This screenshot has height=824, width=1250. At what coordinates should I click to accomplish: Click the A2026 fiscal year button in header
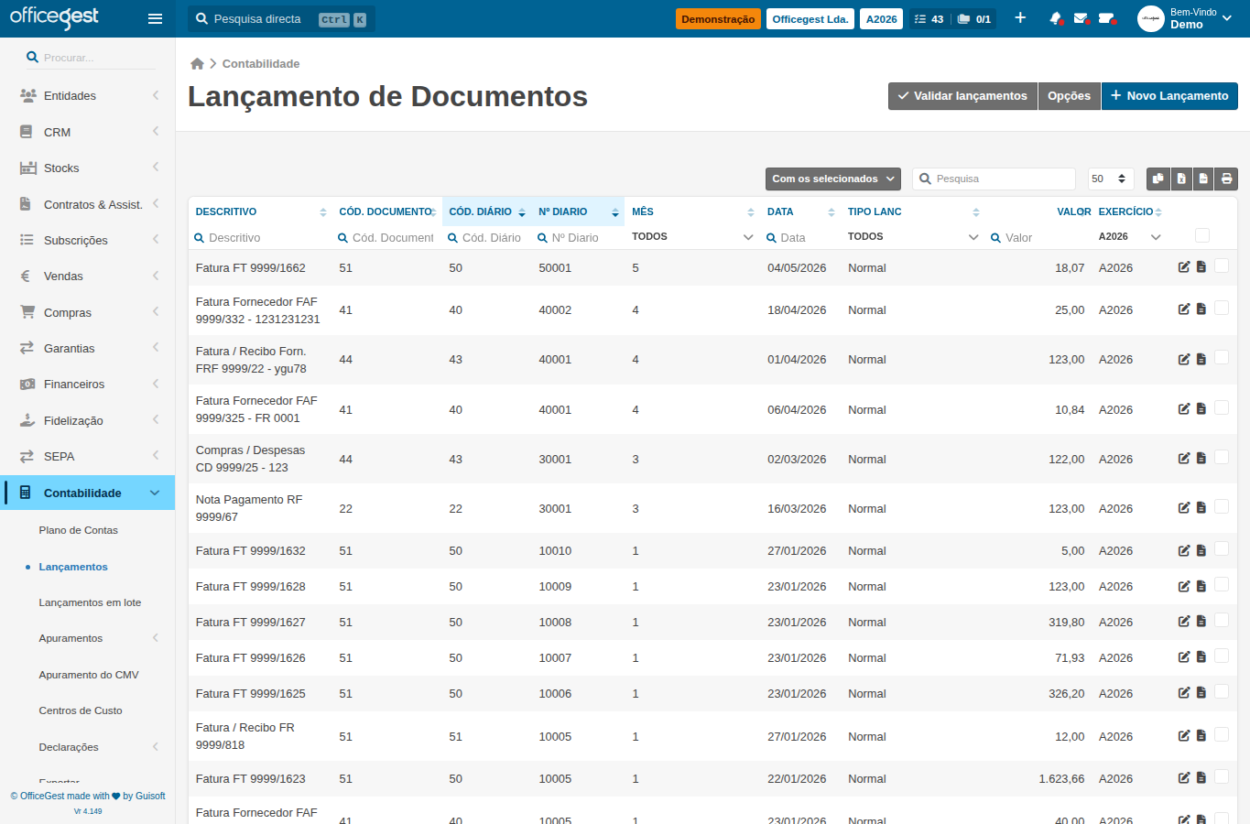pos(881,19)
